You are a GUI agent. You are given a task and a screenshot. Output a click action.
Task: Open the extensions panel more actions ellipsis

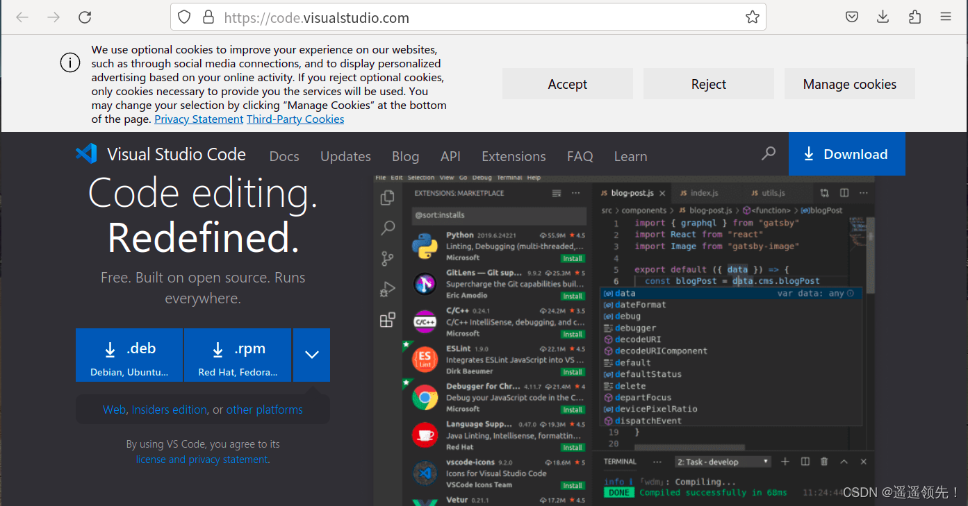click(575, 193)
